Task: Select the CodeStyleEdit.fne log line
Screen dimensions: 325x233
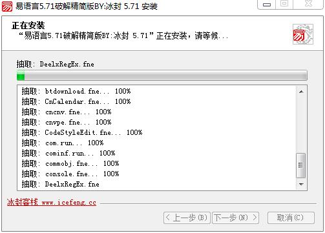Action: point(82,132)
